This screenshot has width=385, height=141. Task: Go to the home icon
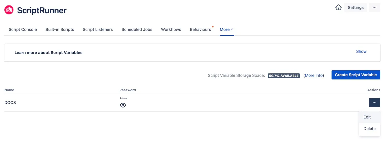339,8
